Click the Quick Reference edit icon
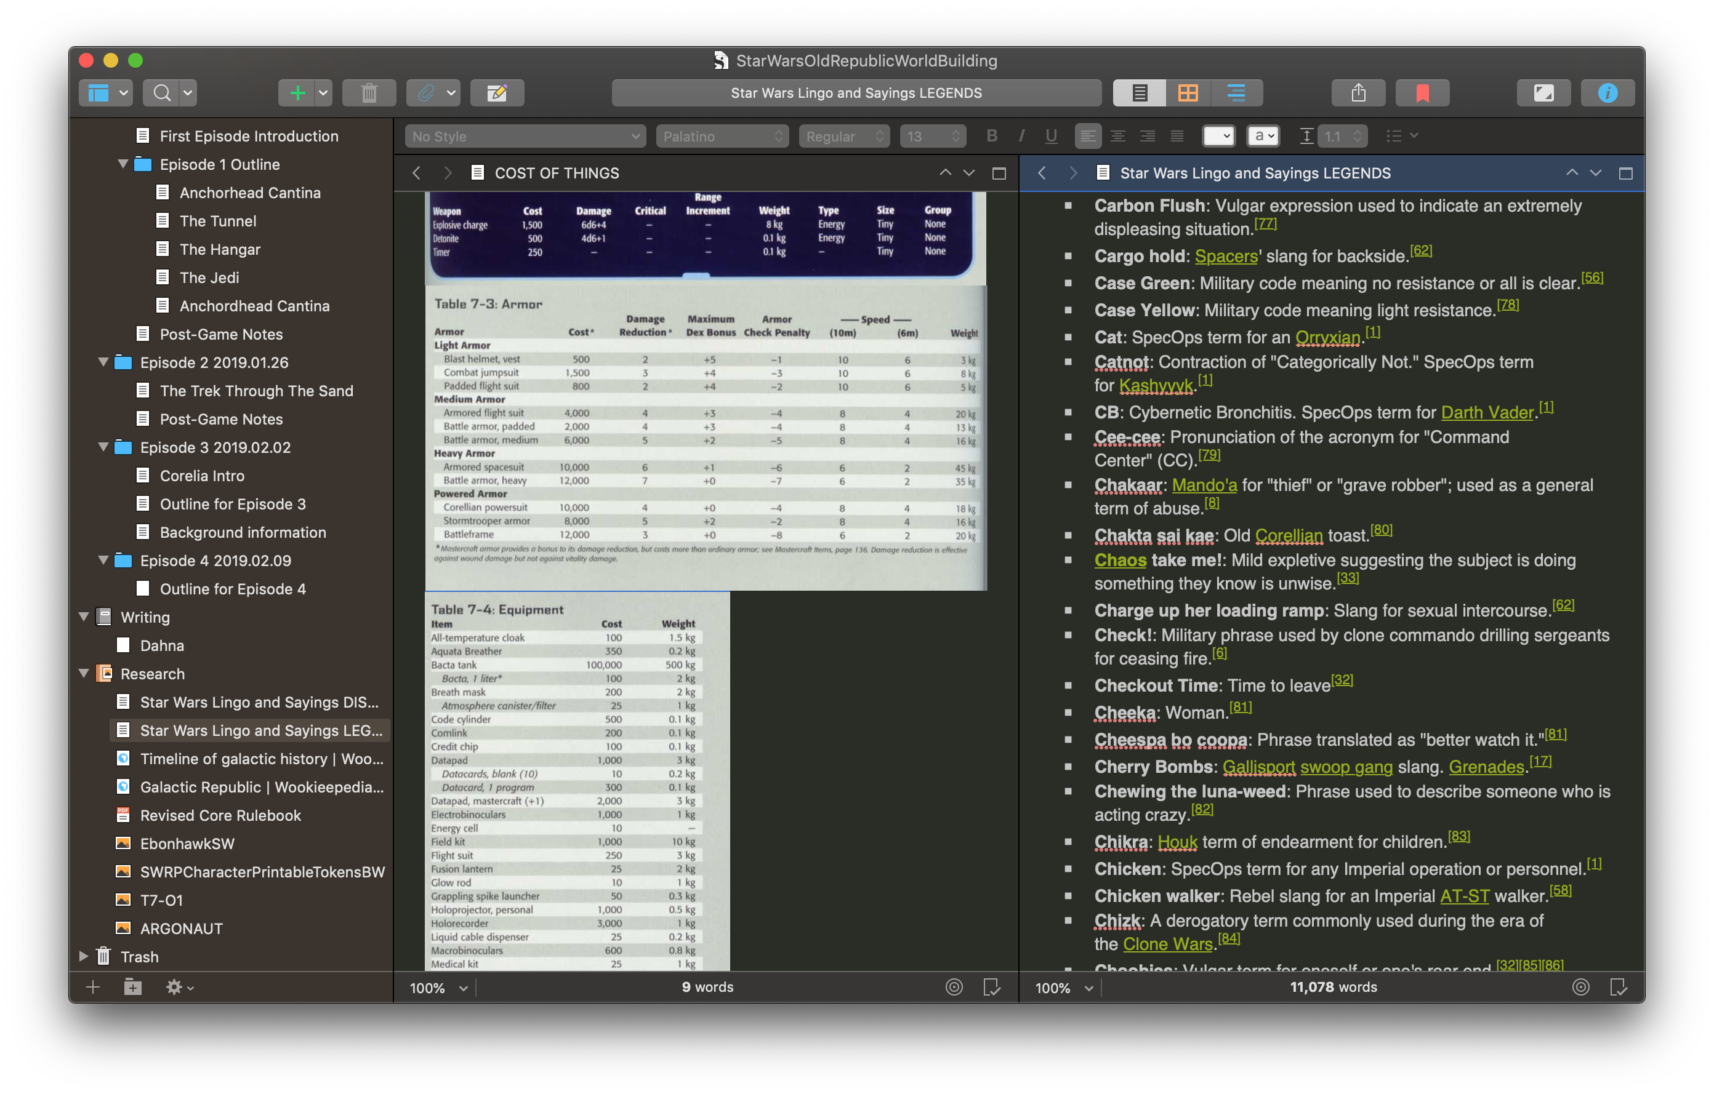This screenshot has width=1714, height=1094. 497,93
